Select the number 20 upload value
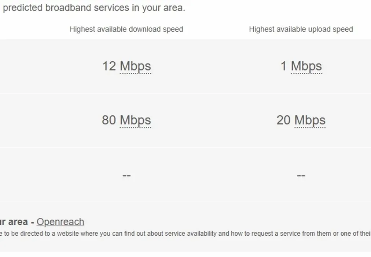 point(283,120)
